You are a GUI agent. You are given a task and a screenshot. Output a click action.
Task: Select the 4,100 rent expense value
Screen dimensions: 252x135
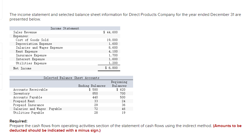113,51
